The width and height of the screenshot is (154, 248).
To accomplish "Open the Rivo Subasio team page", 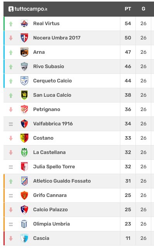I will tap(48, 67).
